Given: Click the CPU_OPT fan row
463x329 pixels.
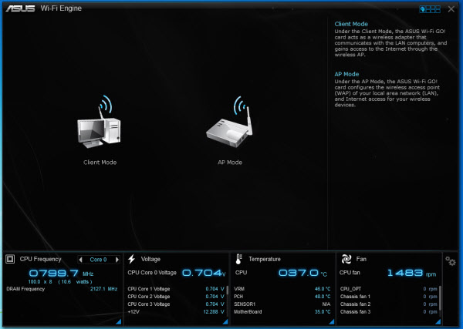Looking at the screenshot, I should click(x=389, y=289).
